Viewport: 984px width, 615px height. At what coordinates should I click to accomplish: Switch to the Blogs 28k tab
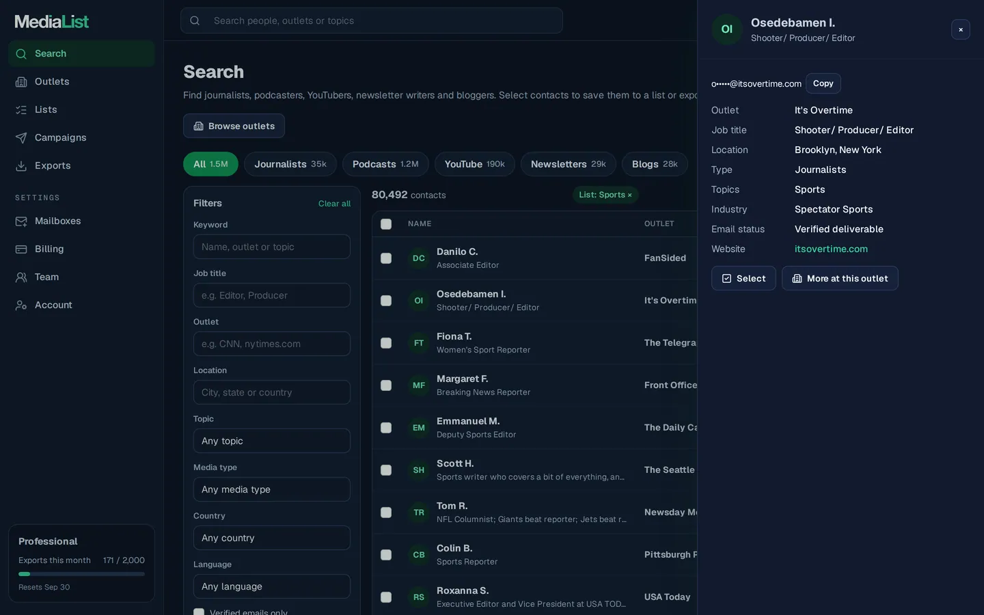click(655, 164)
